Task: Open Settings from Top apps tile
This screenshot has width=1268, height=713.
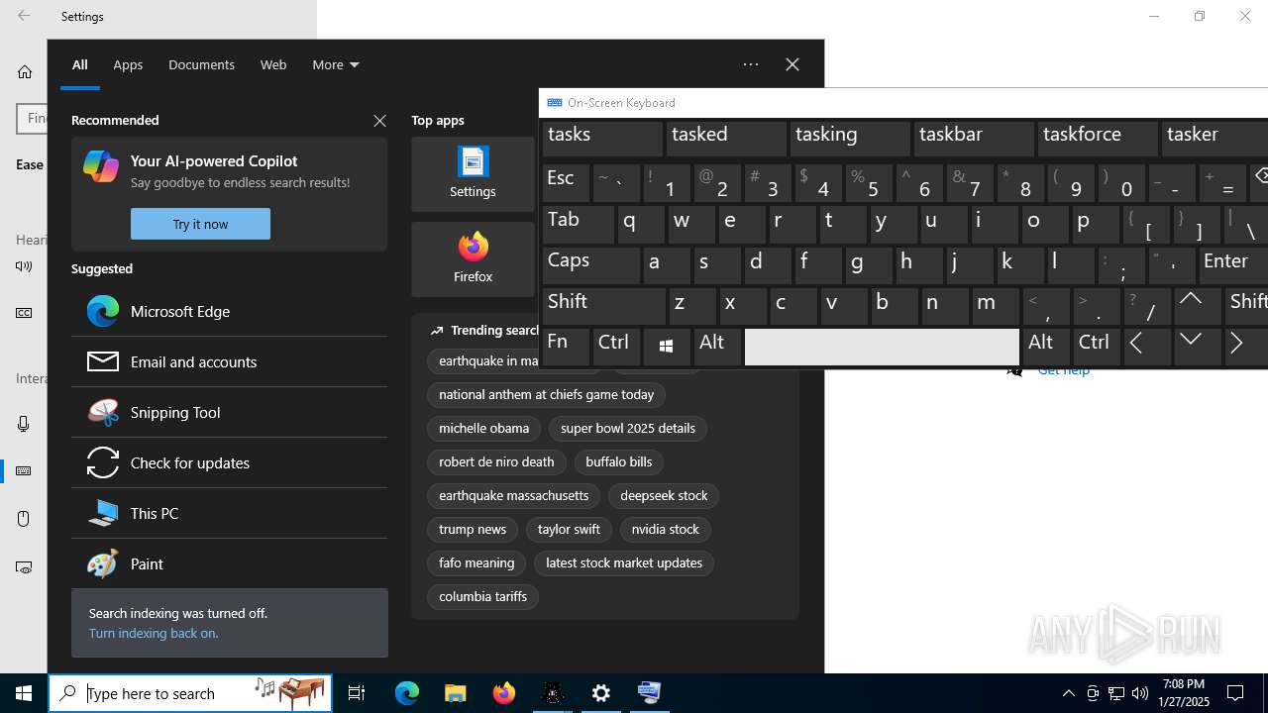Action: click(473, 174)
